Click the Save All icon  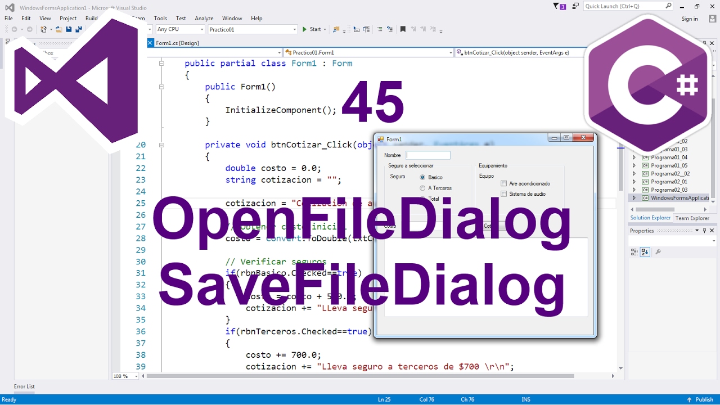(79, 29)
